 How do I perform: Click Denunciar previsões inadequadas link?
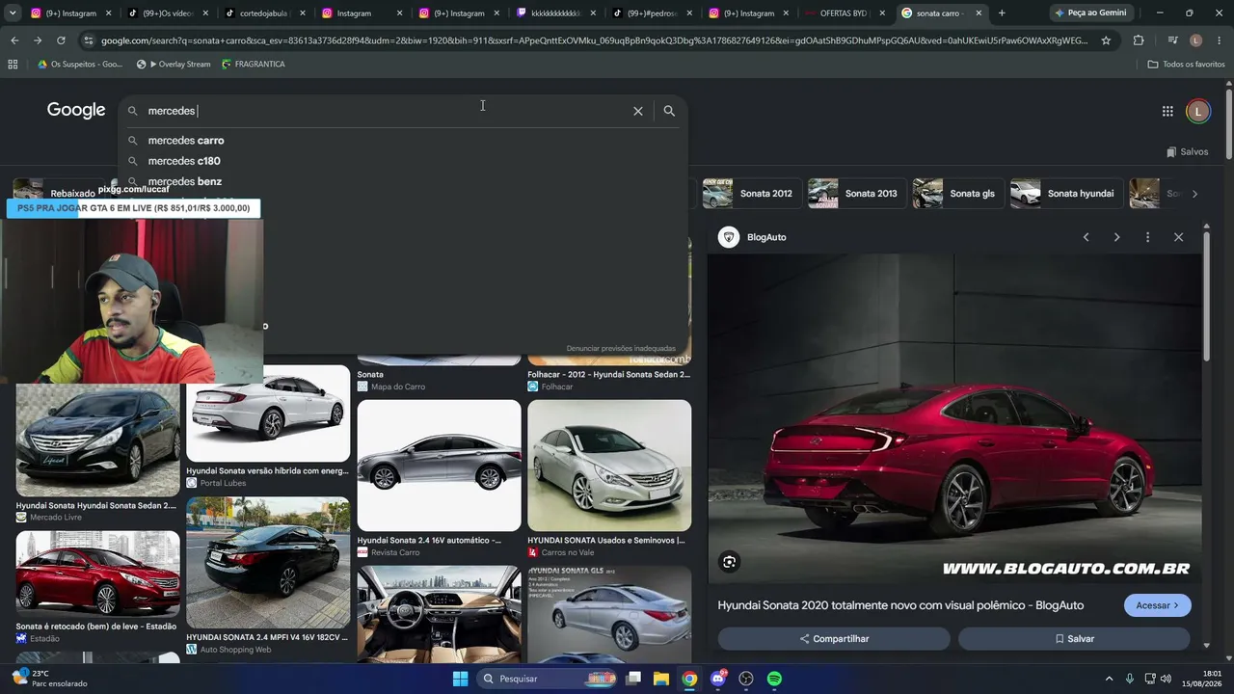[x=621, y=348]
